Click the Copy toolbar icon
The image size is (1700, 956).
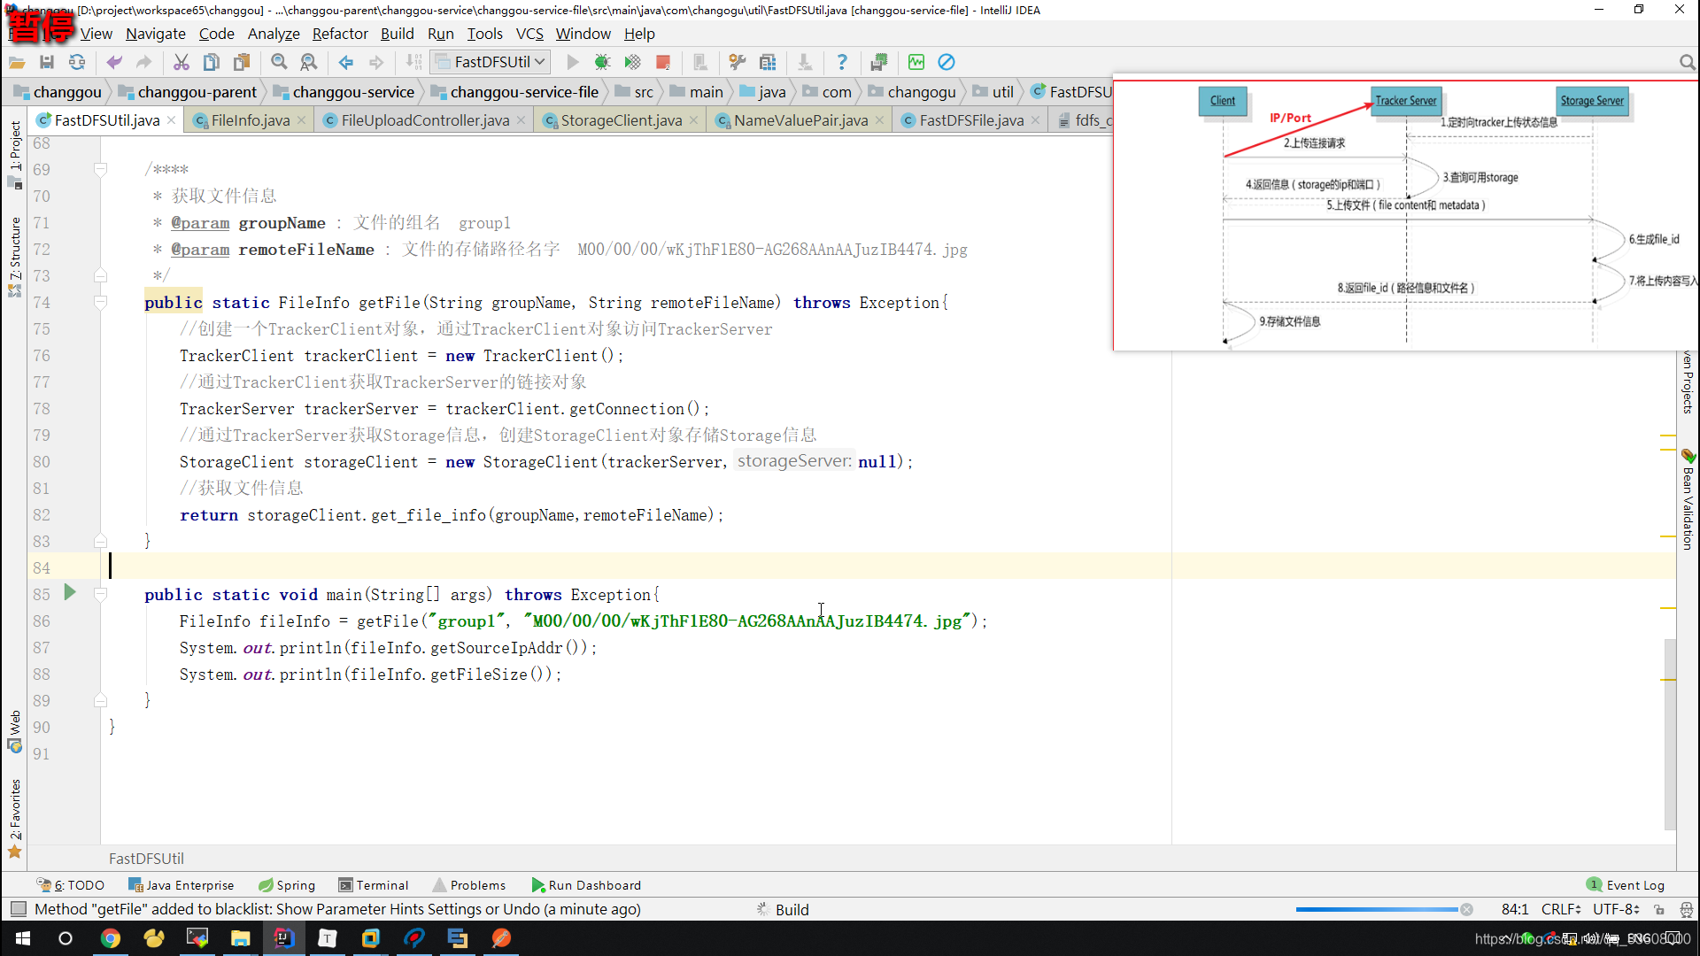point(211,62)
